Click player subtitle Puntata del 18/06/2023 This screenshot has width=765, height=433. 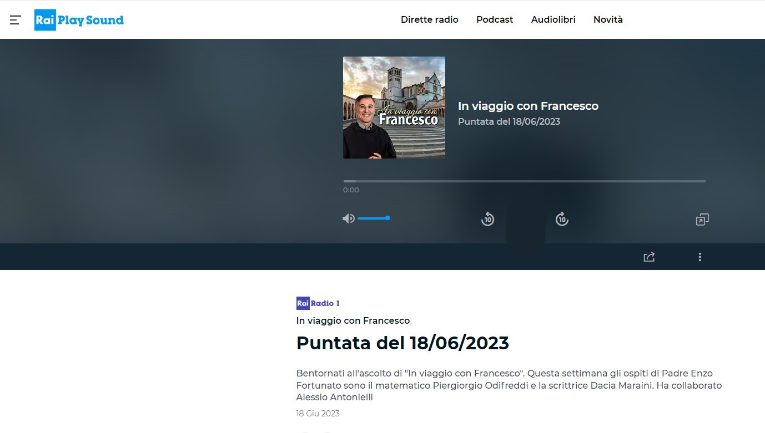point(509,121)
